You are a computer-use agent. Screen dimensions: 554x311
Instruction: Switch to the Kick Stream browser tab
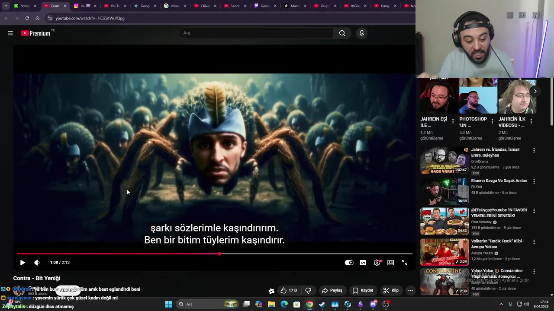pos(24,6)
